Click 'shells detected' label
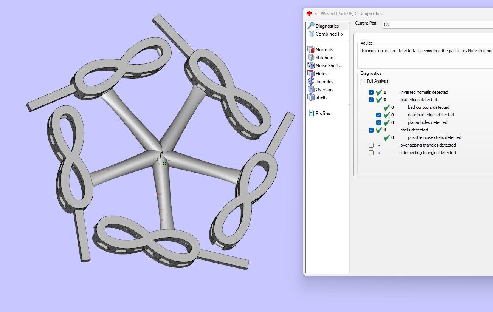The height and width of the screenshot is (312, 493). (x=414, y=130)
